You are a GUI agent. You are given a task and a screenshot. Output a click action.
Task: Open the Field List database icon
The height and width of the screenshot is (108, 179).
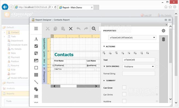click(x=163, y=39)
